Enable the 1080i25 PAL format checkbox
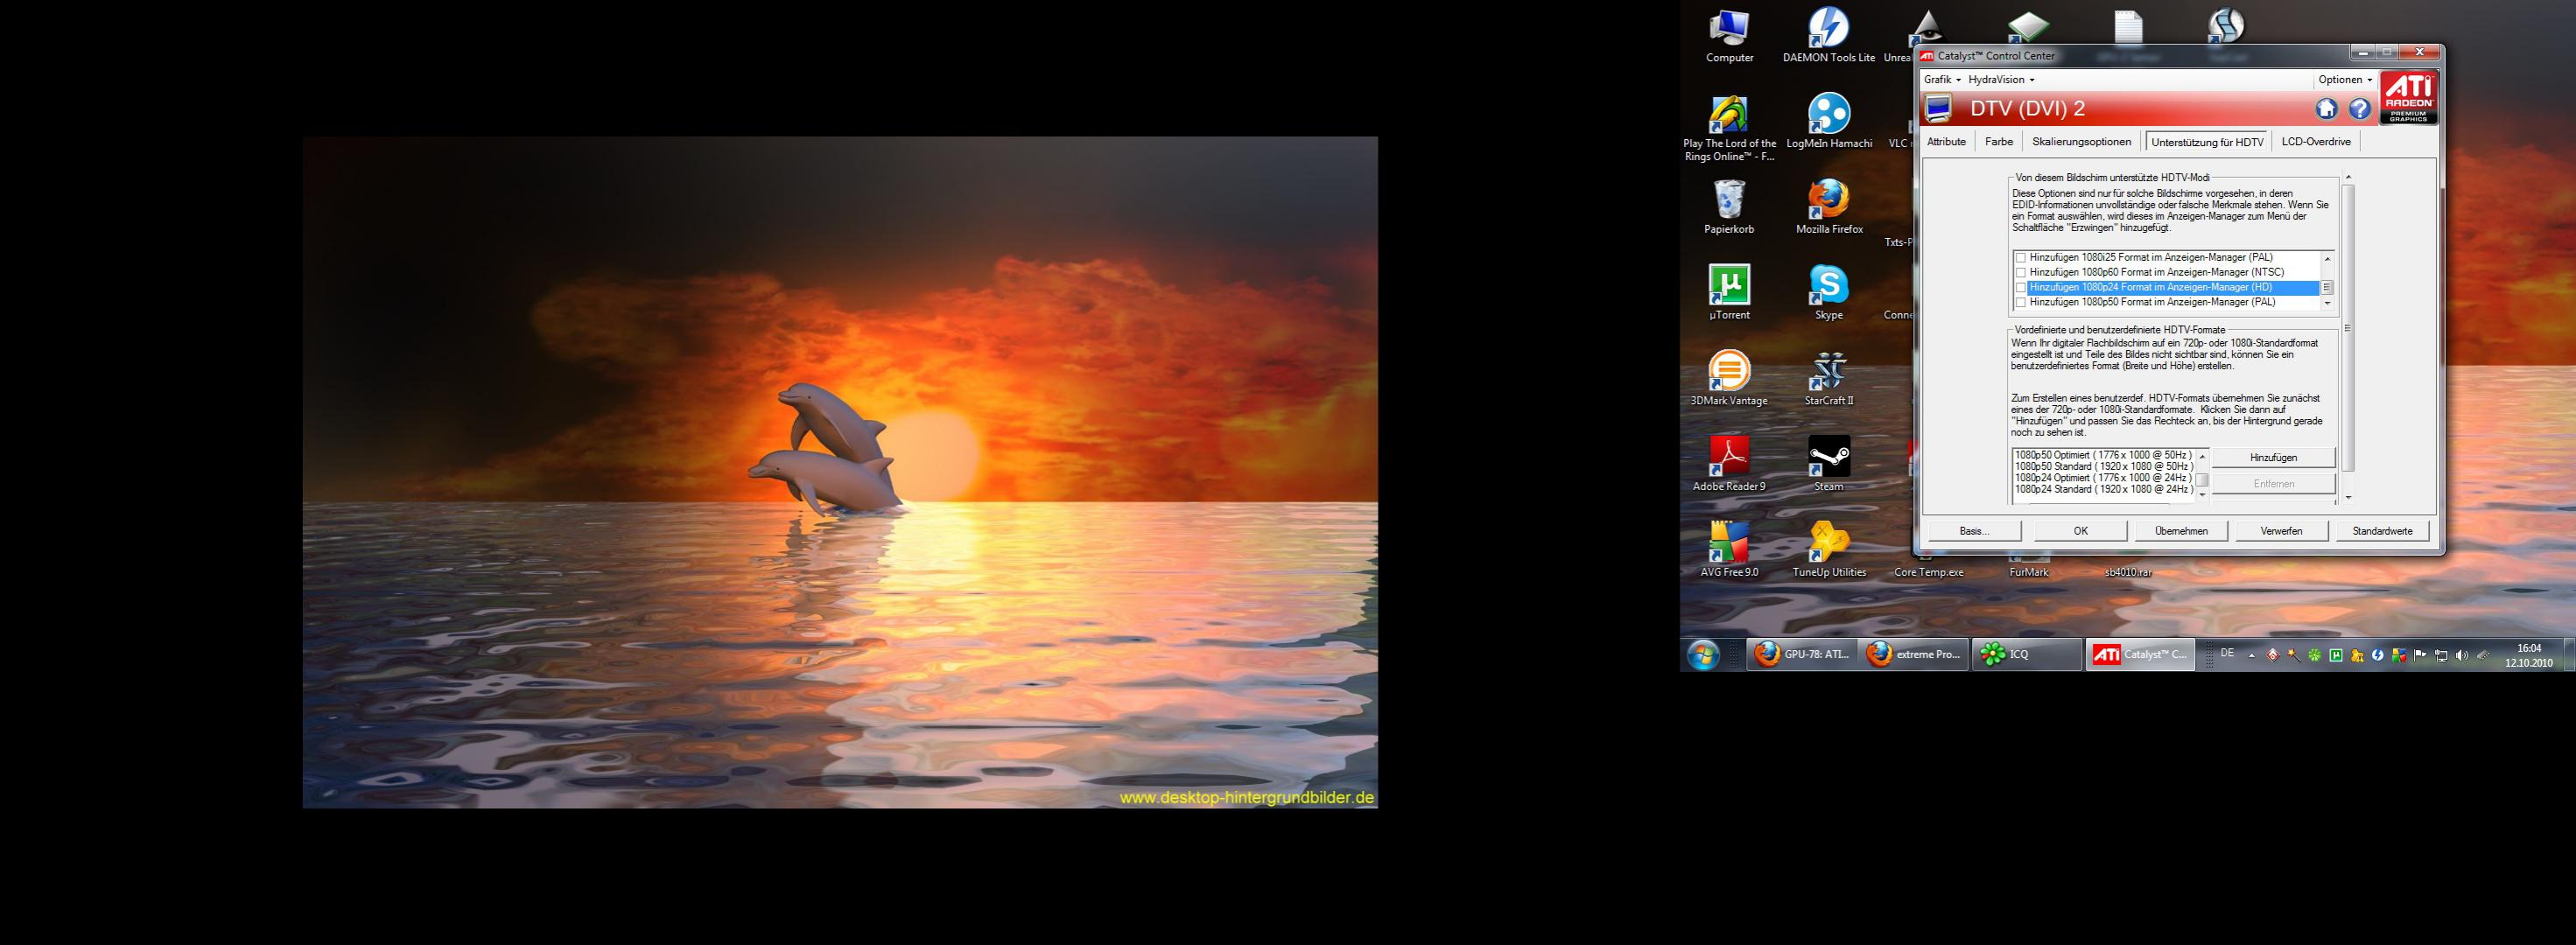The width and height of the screenshot is (2576, 945). (x=2020, y=258)
